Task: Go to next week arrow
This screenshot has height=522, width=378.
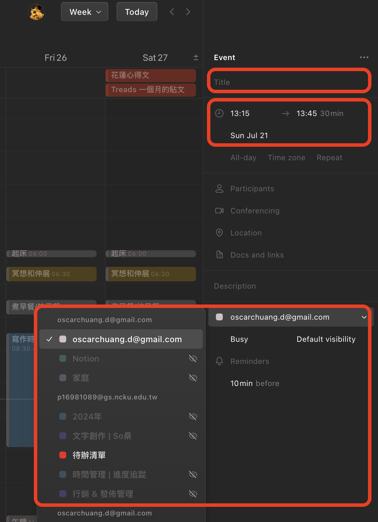Action: point(188,12)
